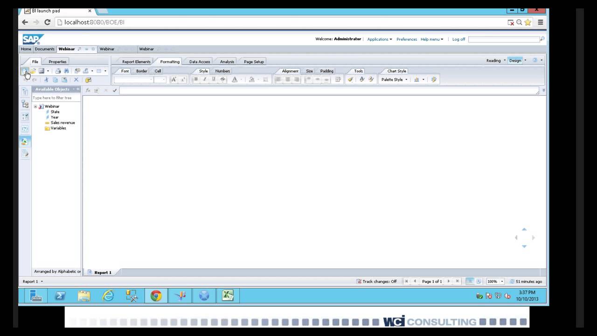
Task: Open the help question mark icon
Action: click(x=535, y=60)
